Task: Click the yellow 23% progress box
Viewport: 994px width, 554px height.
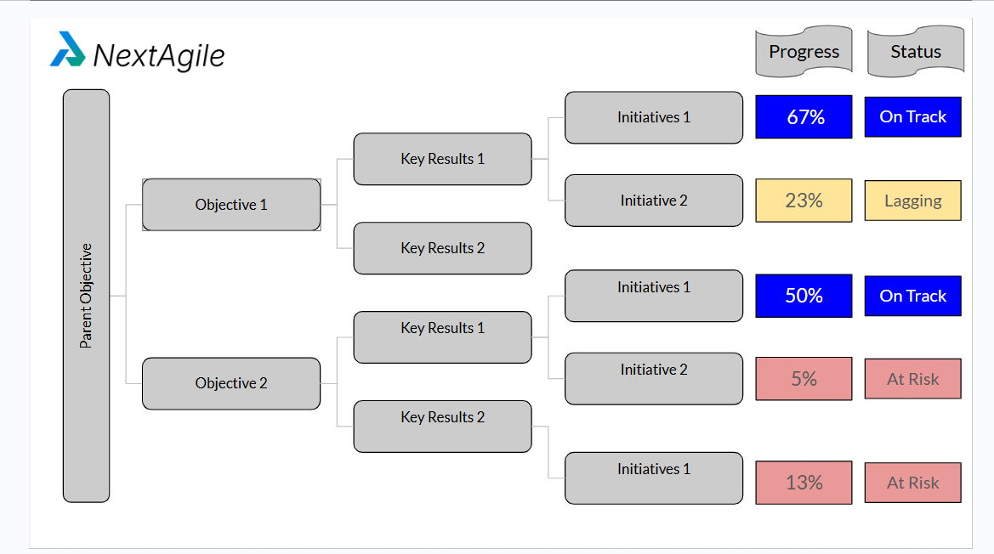Action: [804, 201]
